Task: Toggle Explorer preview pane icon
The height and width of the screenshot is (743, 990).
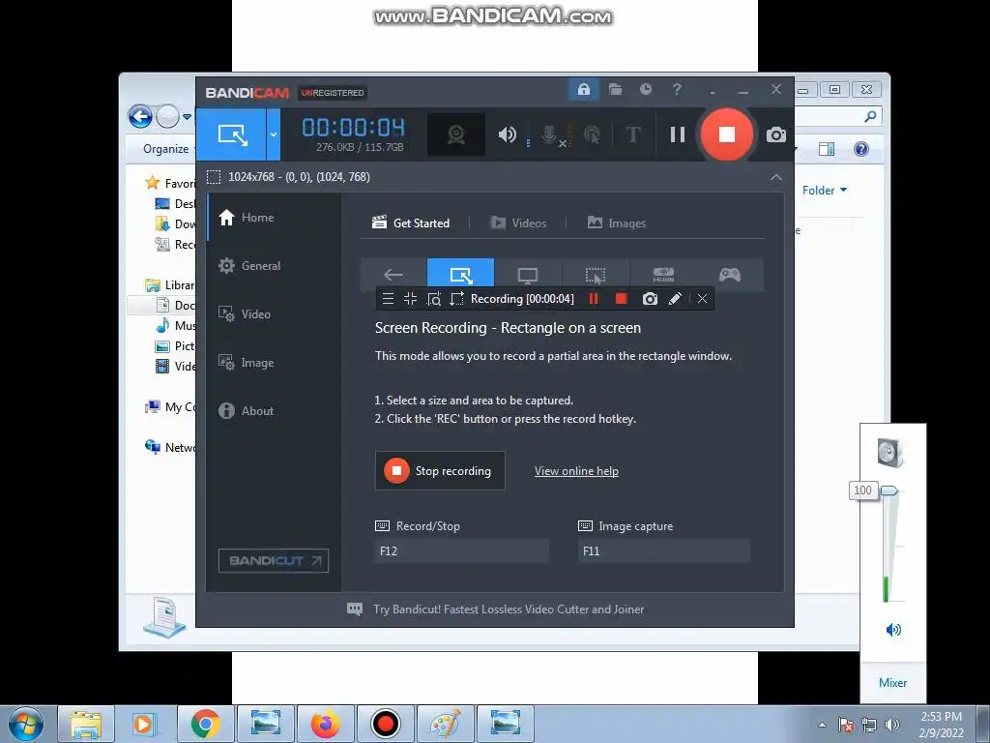Action: (827, 149)
